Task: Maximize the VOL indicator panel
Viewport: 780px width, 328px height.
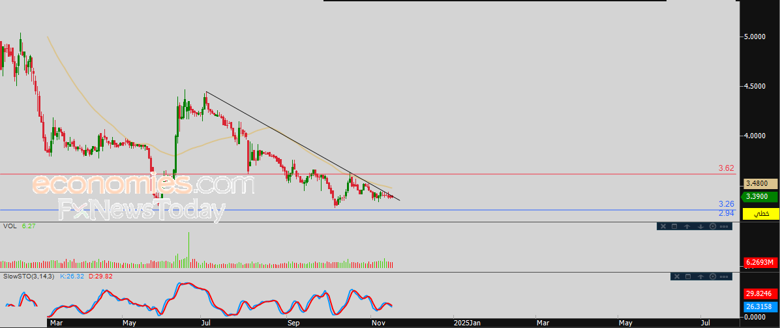Action: tap(674, 226)
